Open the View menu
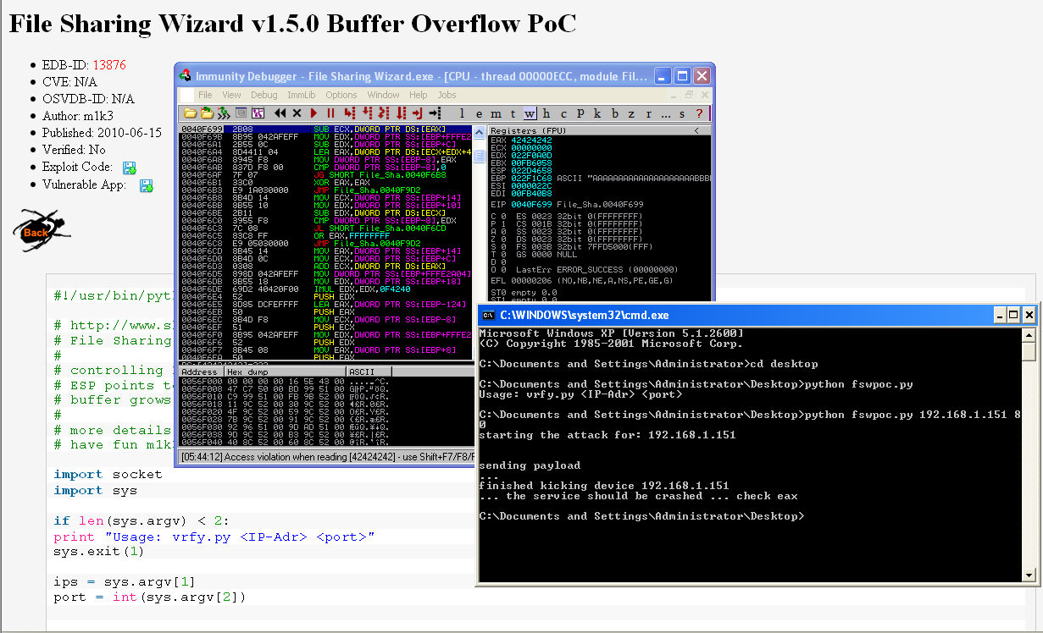 [231, 95]
